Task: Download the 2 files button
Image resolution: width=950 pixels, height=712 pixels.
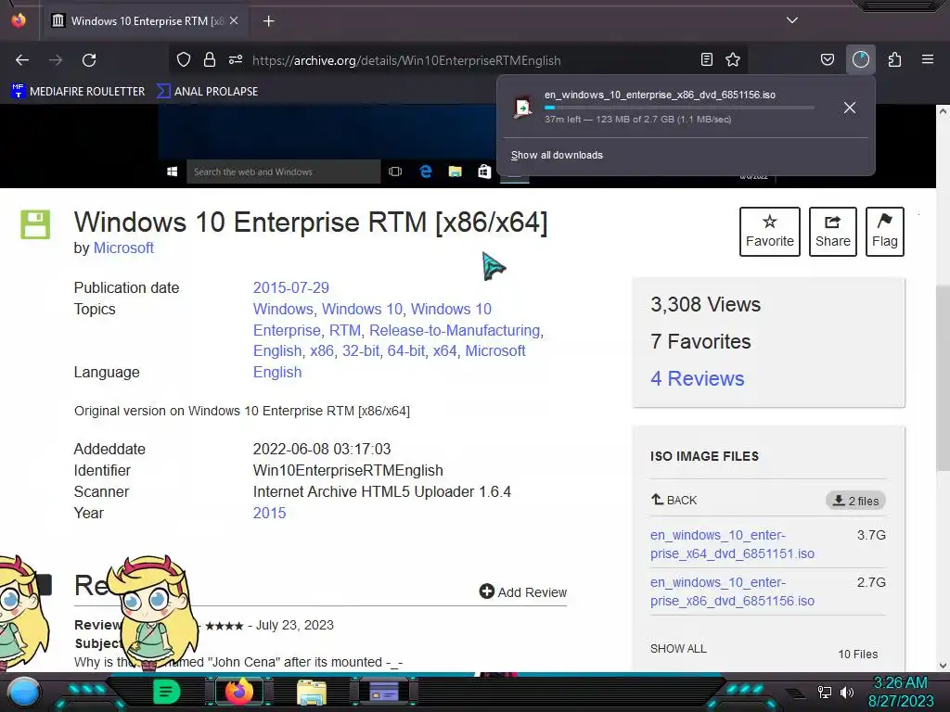Action: 855,501
